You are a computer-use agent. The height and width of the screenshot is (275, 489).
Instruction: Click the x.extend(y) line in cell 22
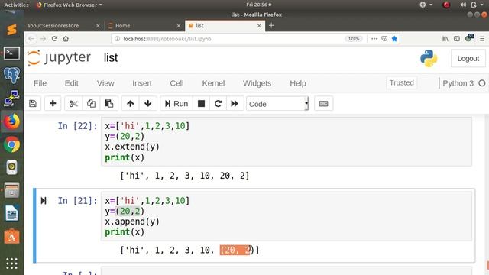[x=132, y=147]
